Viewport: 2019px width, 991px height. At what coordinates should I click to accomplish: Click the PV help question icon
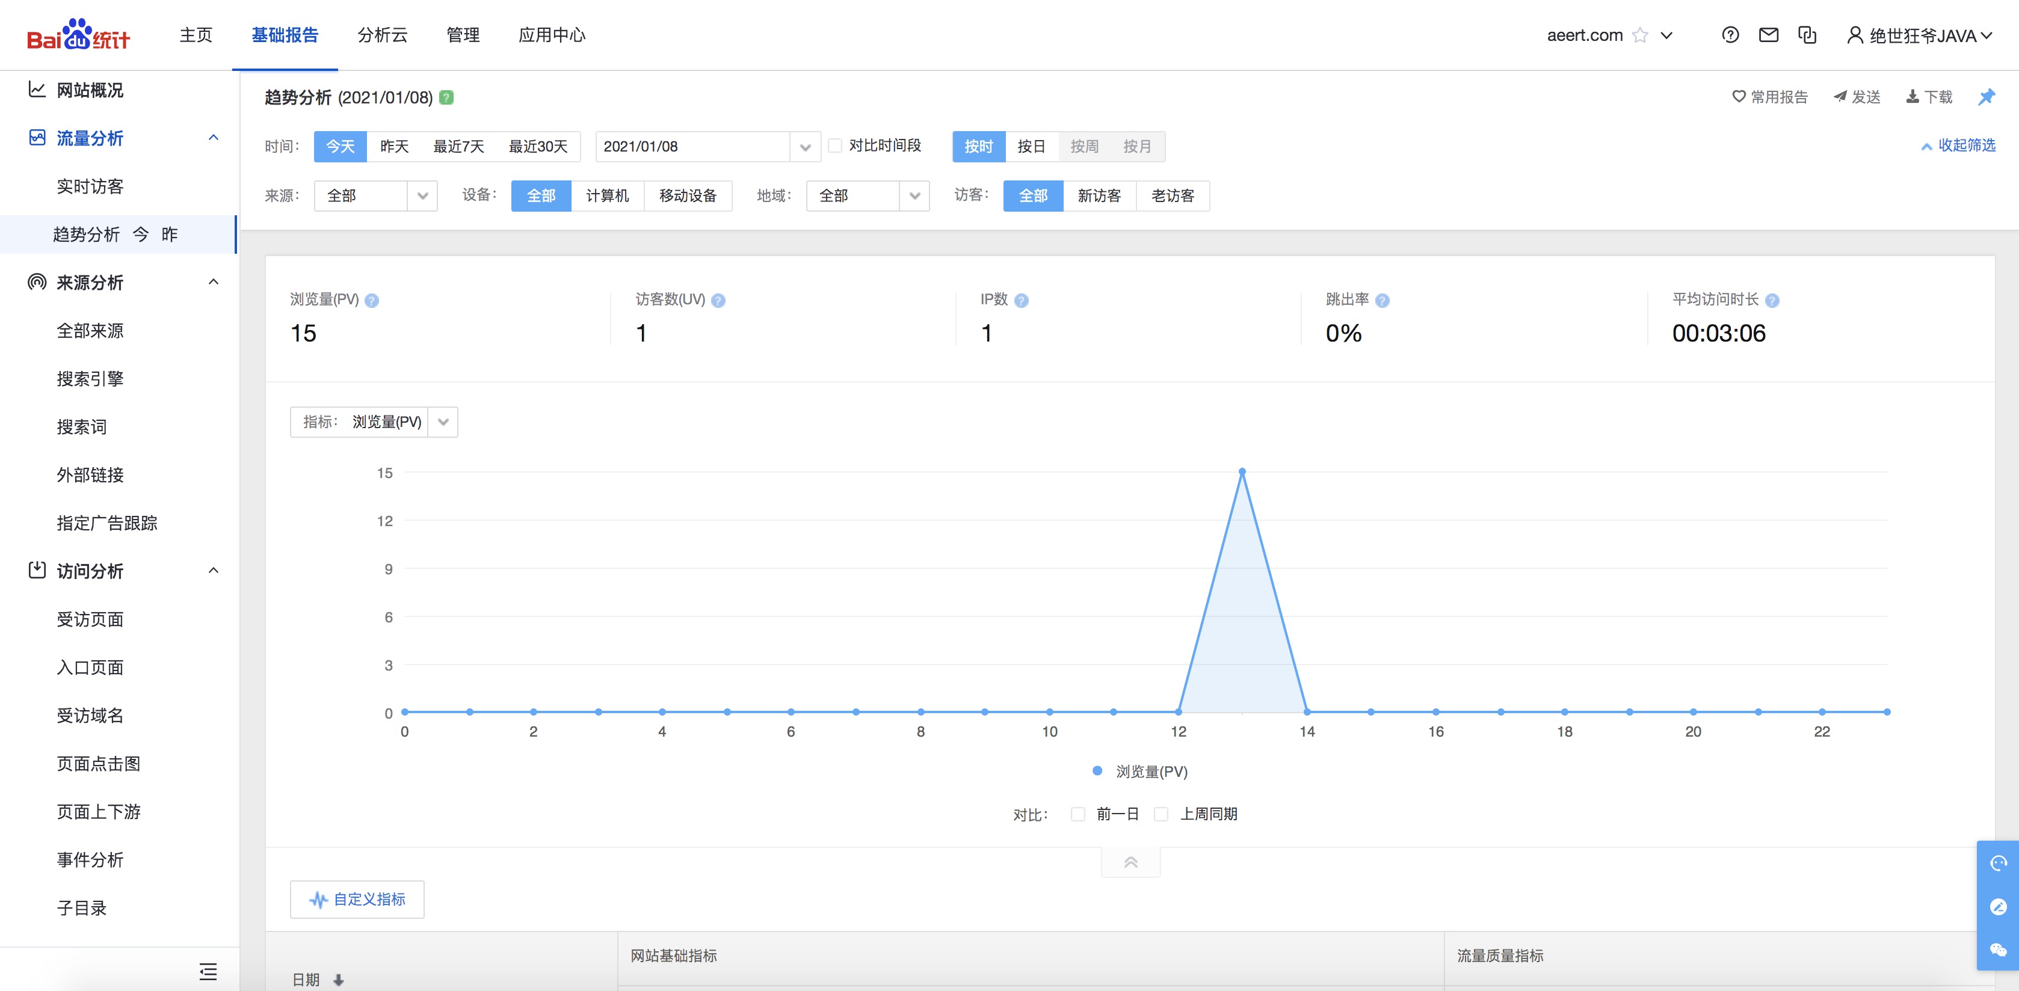coord(372,300)
